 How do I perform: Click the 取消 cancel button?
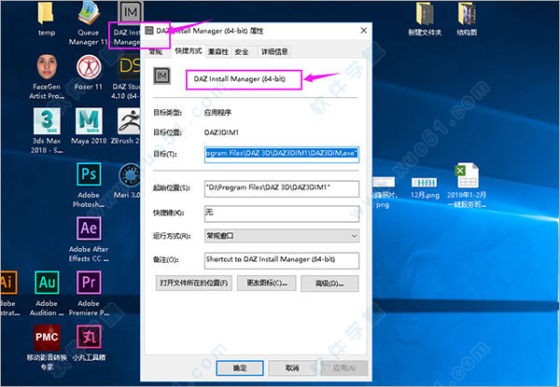(x=292, y=367)
